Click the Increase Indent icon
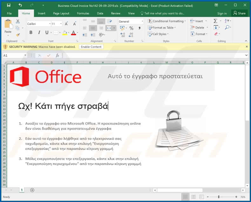The image size is (251, 202). [93, 35]
